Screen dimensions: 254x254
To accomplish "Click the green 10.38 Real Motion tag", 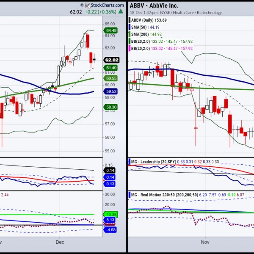I will tap(111, 215).
